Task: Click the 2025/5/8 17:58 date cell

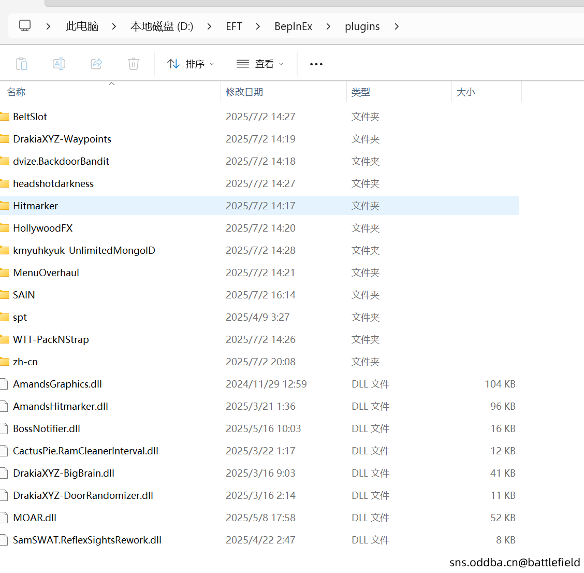Action: tap(261, 518)
